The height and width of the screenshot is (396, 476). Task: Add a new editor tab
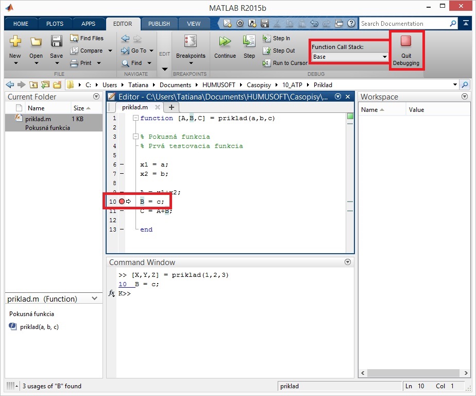[171, 107]
